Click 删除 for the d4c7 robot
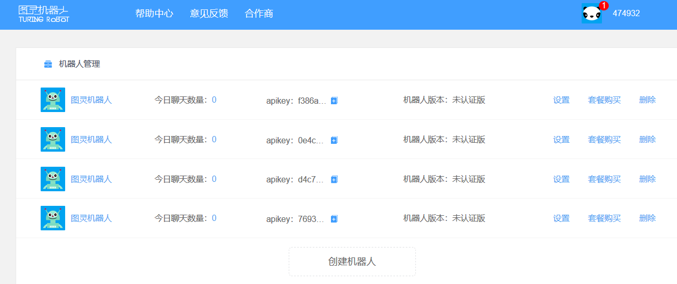 (x=647, y=179)
